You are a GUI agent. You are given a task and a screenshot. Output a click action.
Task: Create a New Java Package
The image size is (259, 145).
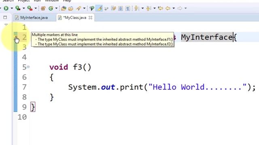tap(43, 8)
